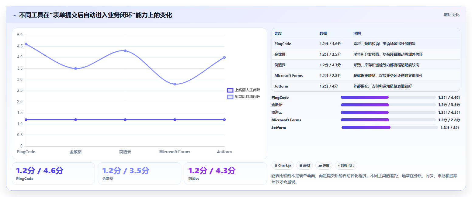Screen dimensions: 472x197
Task: Click the description 外部提交、支付和通知链路表现较好
Action: [x=383, y=86]
